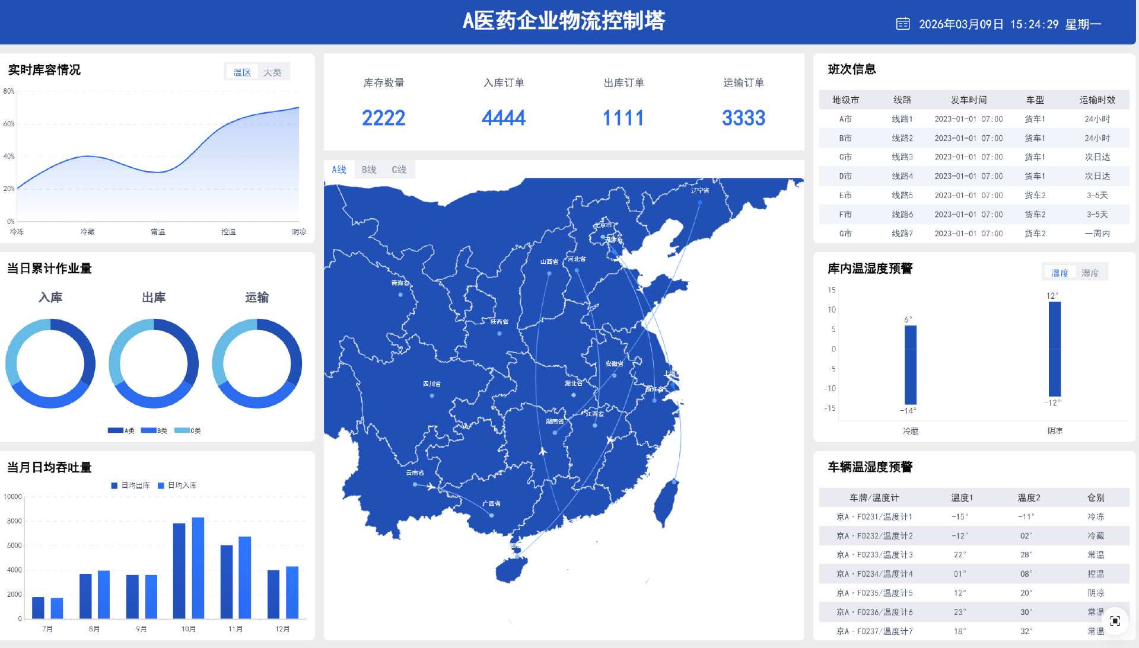Click the fullscreen scan icon at bottom right
The height and width of the screenshot is (648, 1139).
[1115, 621]
